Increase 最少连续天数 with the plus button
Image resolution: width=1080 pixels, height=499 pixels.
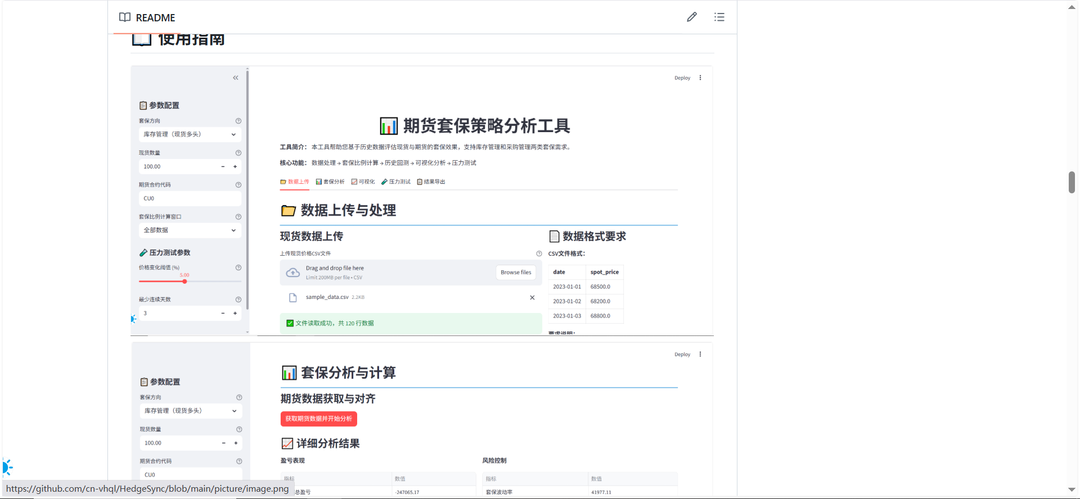(x=235, y=314)
